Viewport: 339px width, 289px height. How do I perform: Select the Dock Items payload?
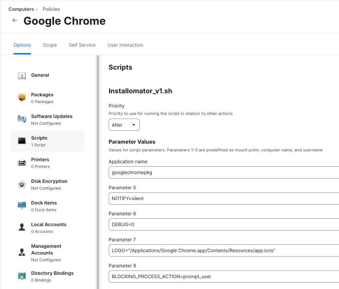(47, 206)
